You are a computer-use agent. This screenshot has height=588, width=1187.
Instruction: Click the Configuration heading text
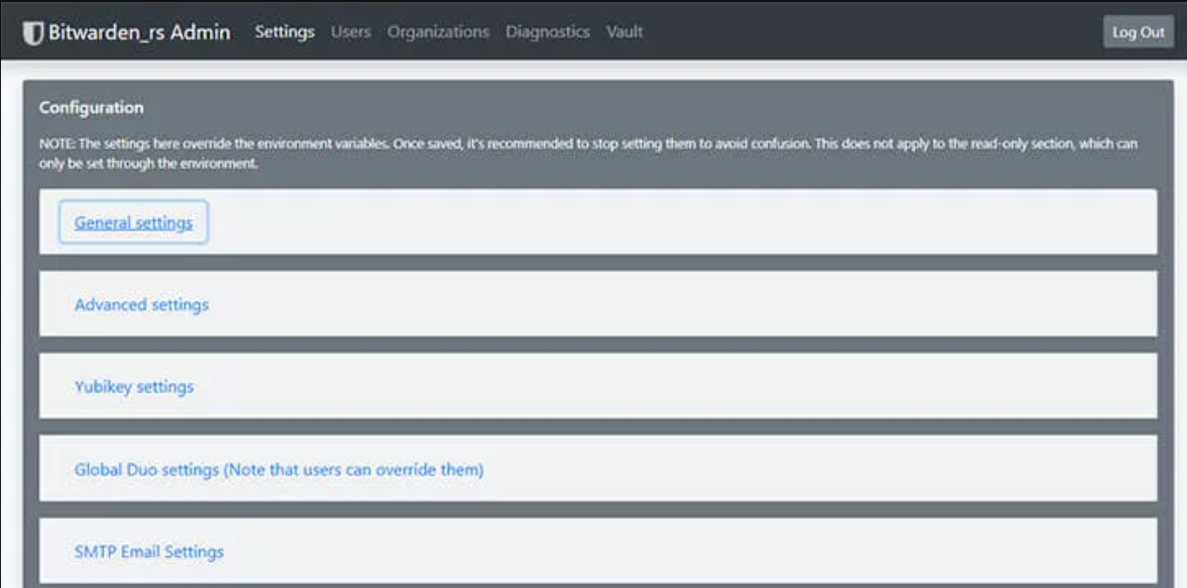92,108
